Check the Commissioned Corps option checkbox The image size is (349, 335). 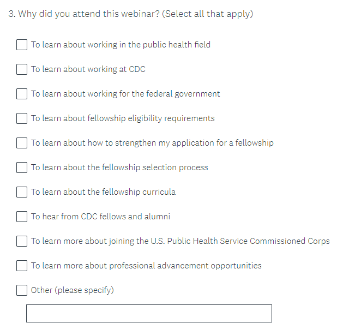[22, 241]
